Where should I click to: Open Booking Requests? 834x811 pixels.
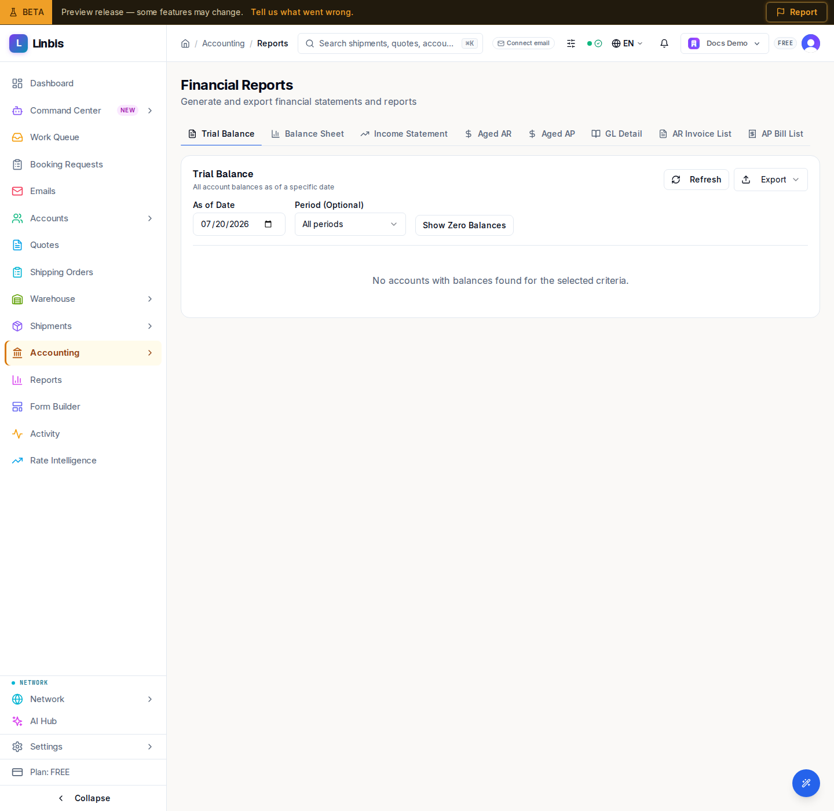(x=83, y=165)
